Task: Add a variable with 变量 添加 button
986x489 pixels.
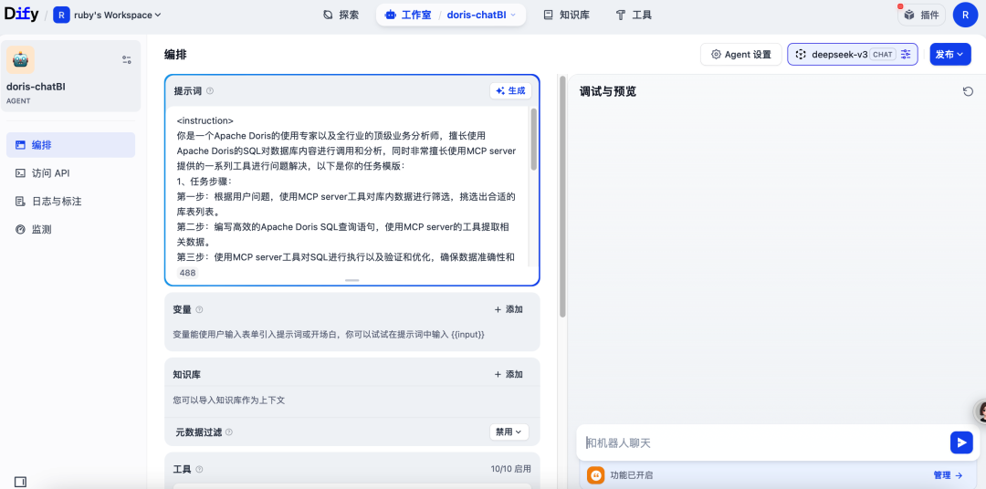Action: tap(509, 309)
